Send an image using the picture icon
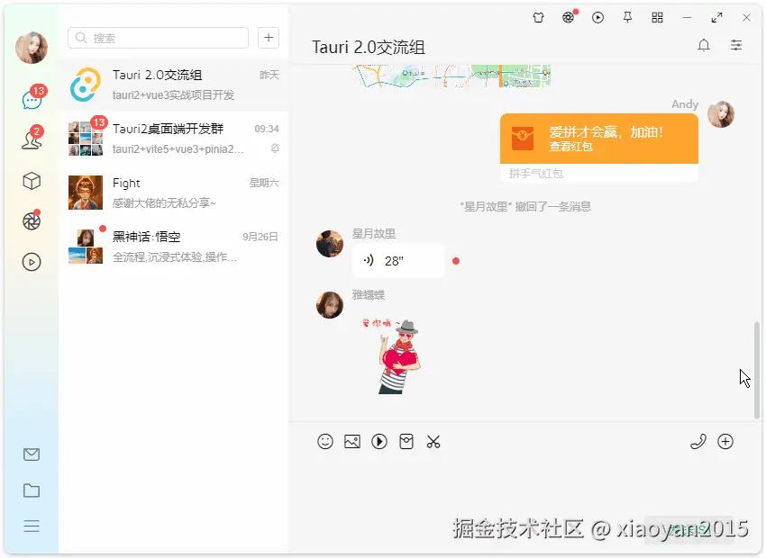The image size is (766, 558). [x=352, y=442]
